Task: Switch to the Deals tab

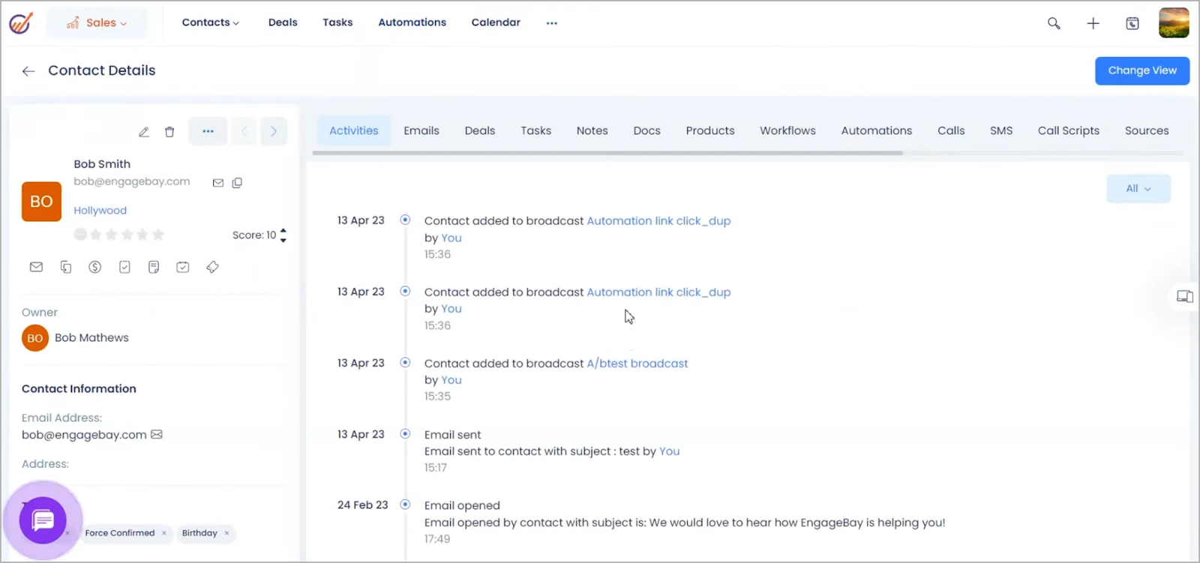Action: coord(480,130)
